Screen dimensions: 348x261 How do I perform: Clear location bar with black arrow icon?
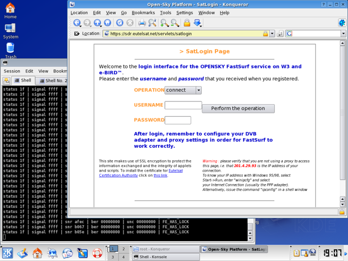tap(77, 34)
